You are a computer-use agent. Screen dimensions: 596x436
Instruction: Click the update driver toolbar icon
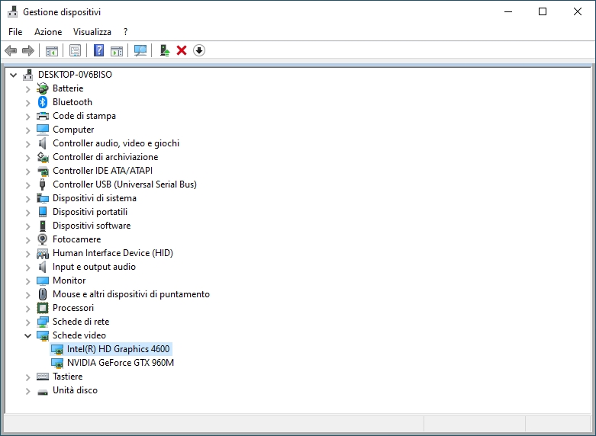pyautogui.click(x=164, y=50)
